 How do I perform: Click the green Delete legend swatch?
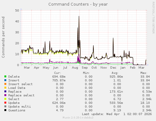5,76
